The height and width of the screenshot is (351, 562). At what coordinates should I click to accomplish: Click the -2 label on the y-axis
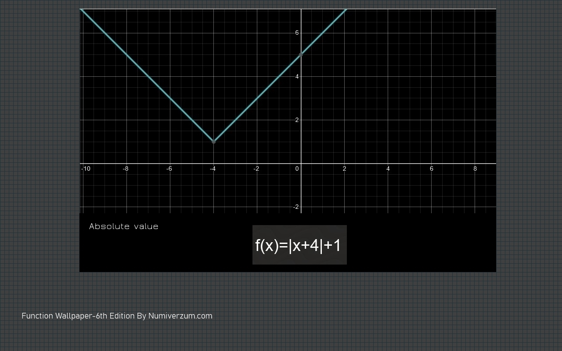coord(296,207)
